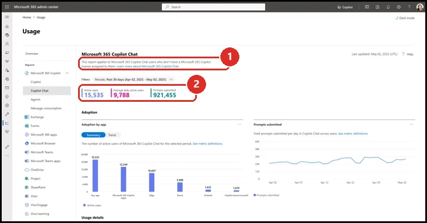This screenshot has height=223, width=427.
Task: Open the app launcher waffle icon
Action: click(x=7, y=7)
